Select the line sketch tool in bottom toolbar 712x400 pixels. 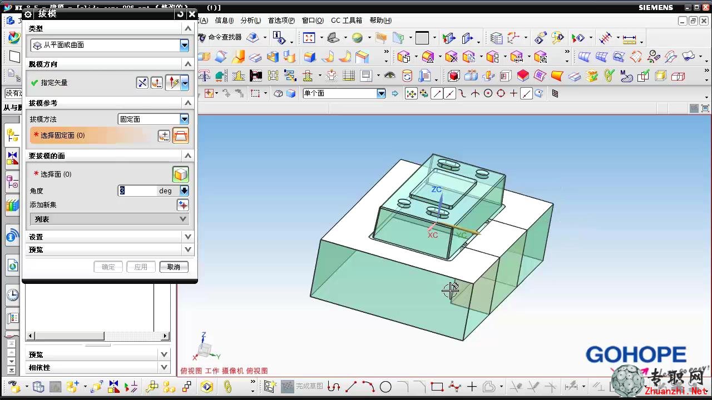coord(350,387)
